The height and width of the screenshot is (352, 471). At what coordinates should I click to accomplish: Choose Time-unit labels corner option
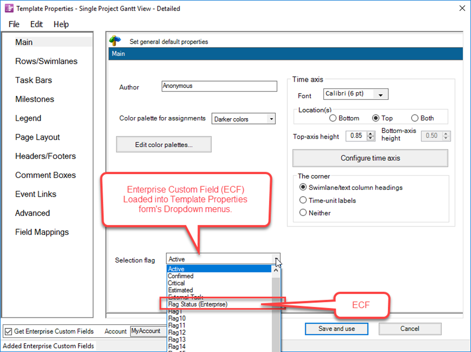coord(303,200)
